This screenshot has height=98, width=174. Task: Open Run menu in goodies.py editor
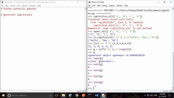point(18,5)
